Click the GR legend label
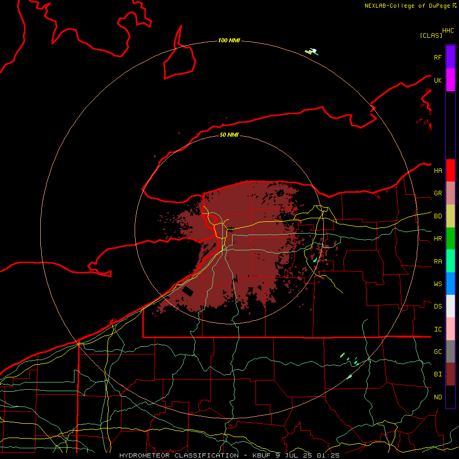This screenshot has width=459, height=459. [x=438, y=193]
